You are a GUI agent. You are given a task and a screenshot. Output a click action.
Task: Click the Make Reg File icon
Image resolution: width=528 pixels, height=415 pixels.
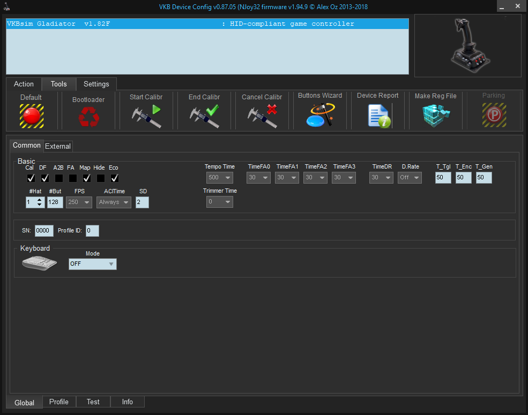[x=435, y=115]
